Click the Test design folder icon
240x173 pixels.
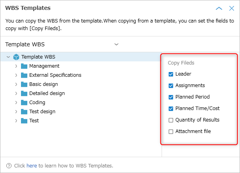(x=24, y=112)
